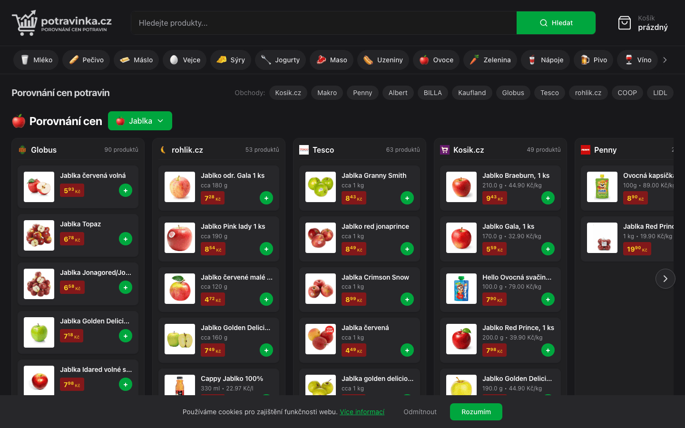Add Jablka Topaz to cart

tap(126, 239)
